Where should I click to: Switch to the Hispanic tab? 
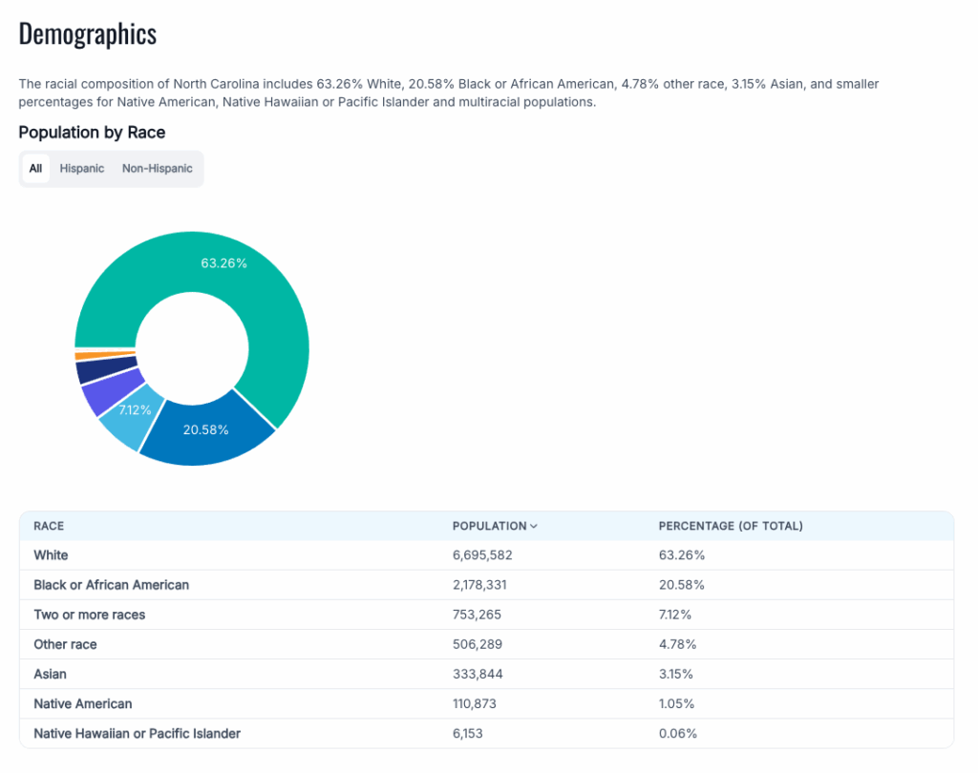click(82, 169)
